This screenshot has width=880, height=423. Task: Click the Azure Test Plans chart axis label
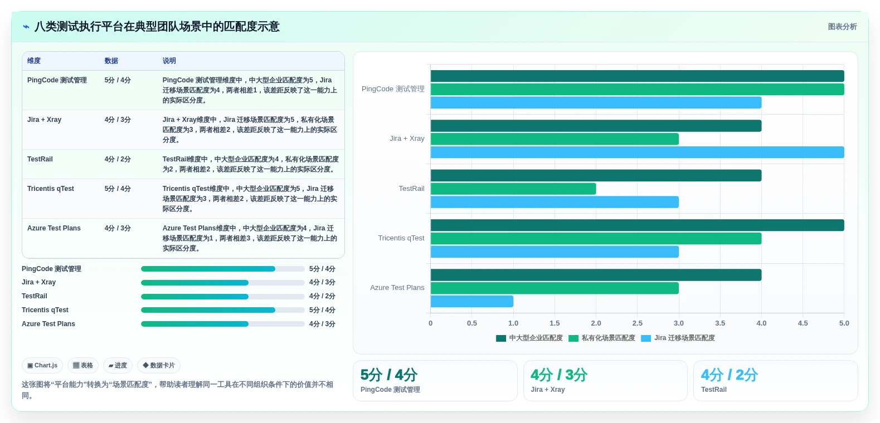[397, 288]
